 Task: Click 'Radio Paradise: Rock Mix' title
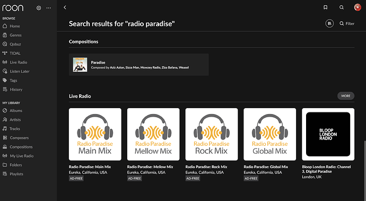click(206, 167)
